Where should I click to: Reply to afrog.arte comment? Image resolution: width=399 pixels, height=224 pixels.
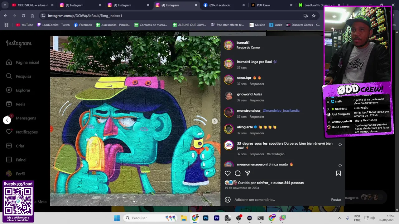click(x=257, y=133)
